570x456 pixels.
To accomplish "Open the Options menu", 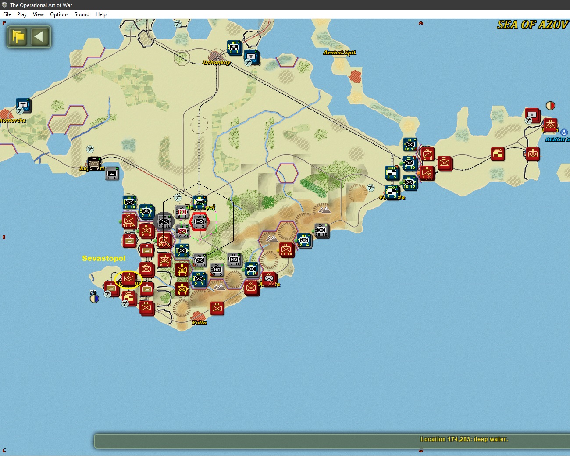I will [x=59, y=14].
